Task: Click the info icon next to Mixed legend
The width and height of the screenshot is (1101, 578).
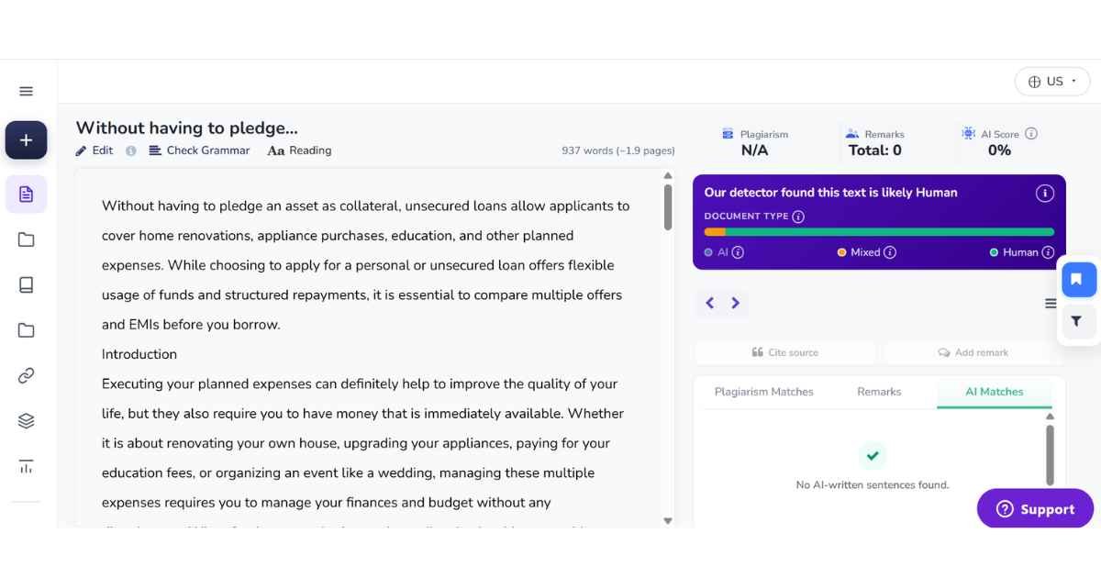Action: tap(890, 252)
